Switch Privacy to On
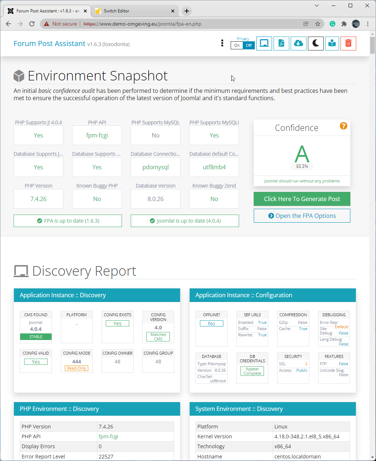This screenshot has width=376, height=461. pos(237,45)
